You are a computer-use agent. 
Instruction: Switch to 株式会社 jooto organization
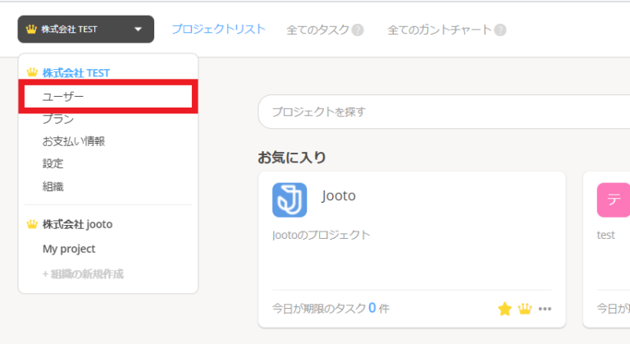pos(77,224)
